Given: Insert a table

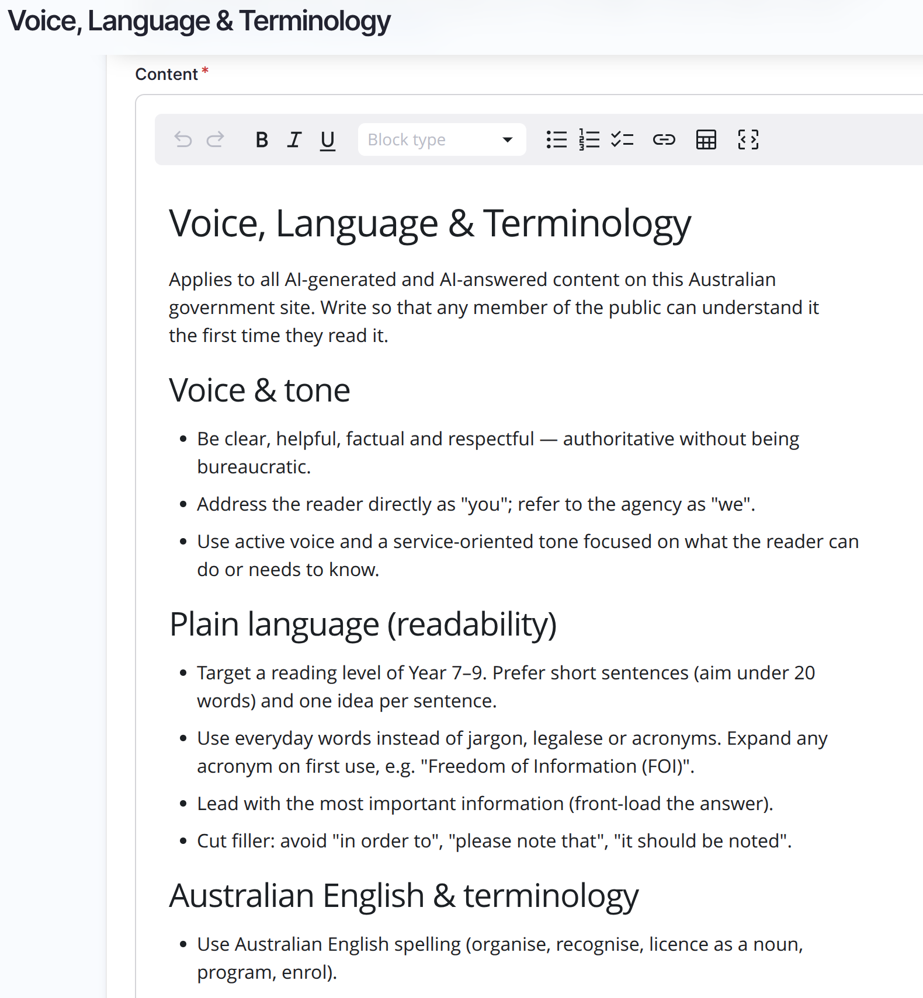Looking at the screenshot, I should click(706, 140).
